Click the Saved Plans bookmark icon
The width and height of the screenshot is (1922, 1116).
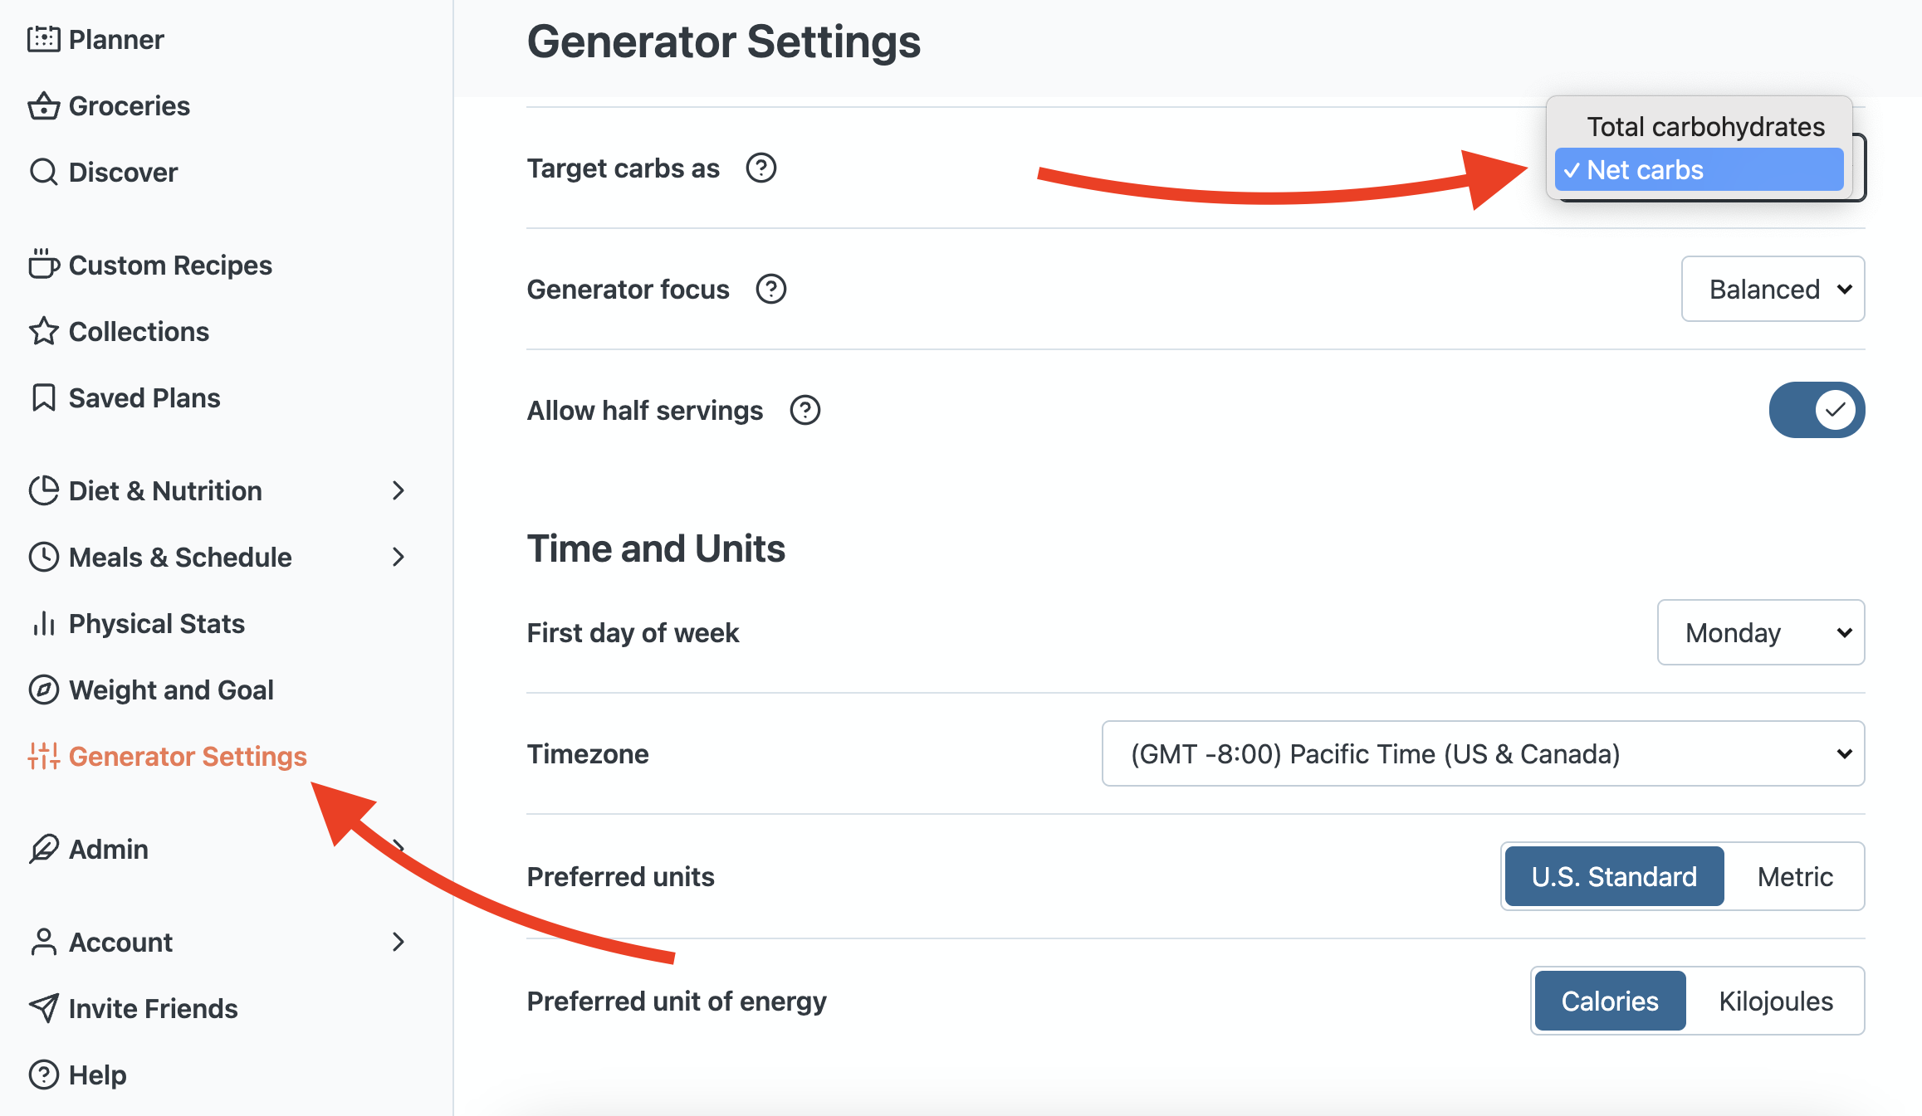coord(43,397)
